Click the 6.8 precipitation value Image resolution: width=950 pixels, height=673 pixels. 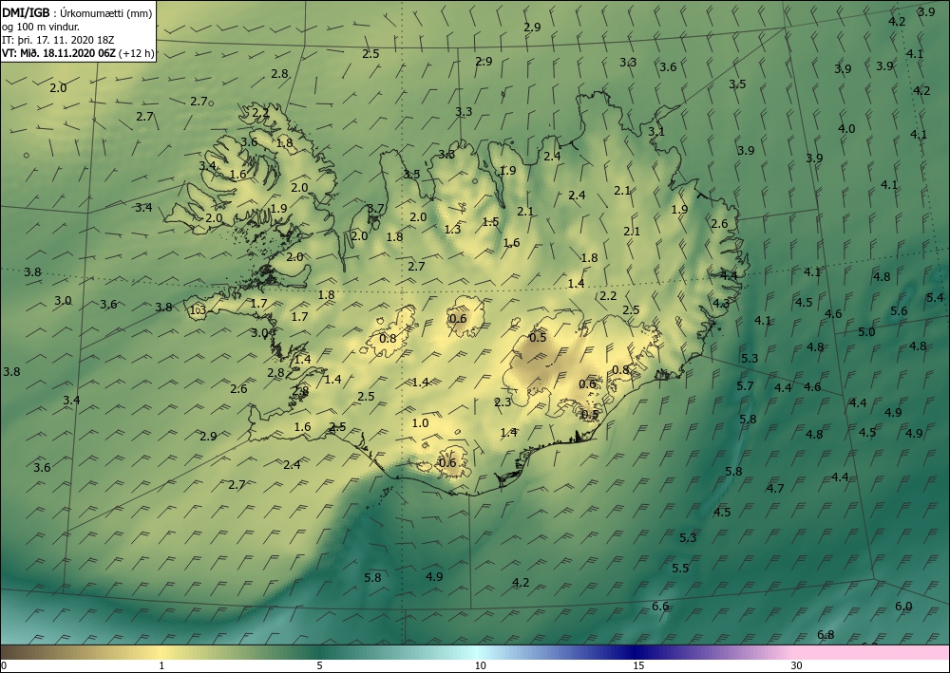(x=826, y=634)
